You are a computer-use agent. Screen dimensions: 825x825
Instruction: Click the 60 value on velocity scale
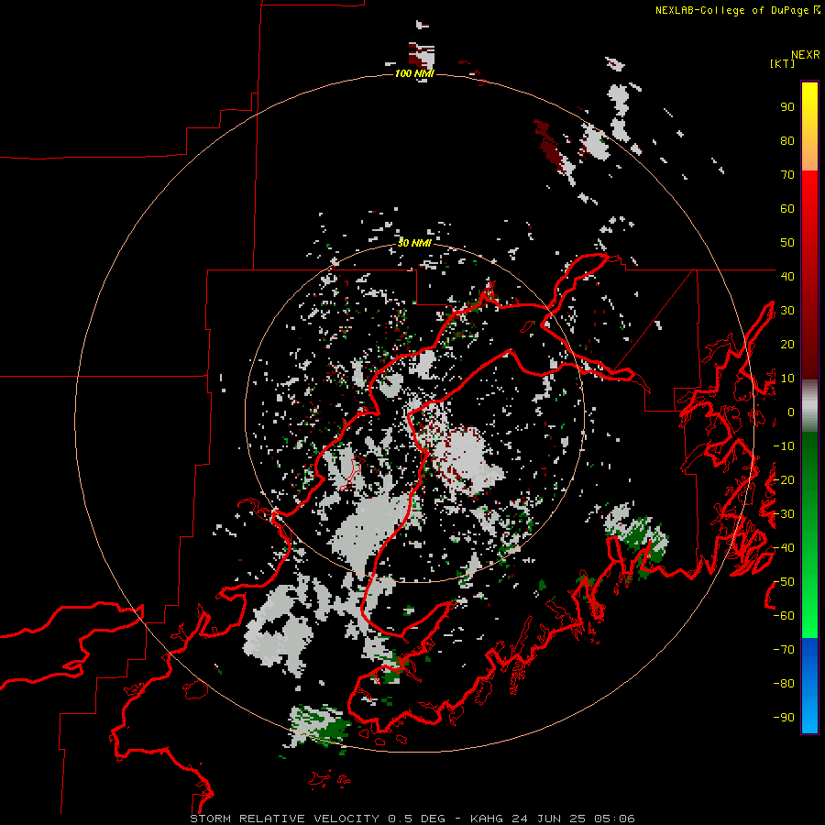click(x=787, y=208)
